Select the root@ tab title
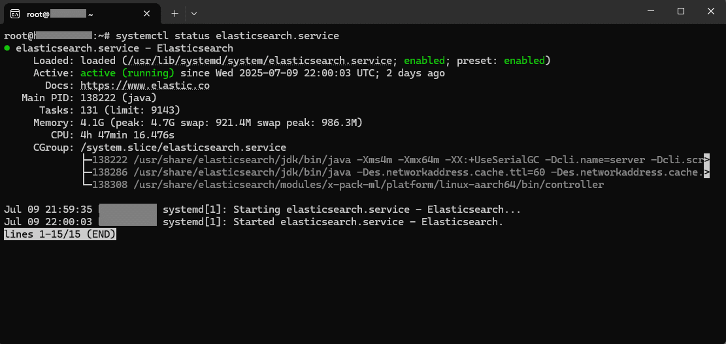The width and height of the screenshot is (726, 344). (x=60, y=14)
